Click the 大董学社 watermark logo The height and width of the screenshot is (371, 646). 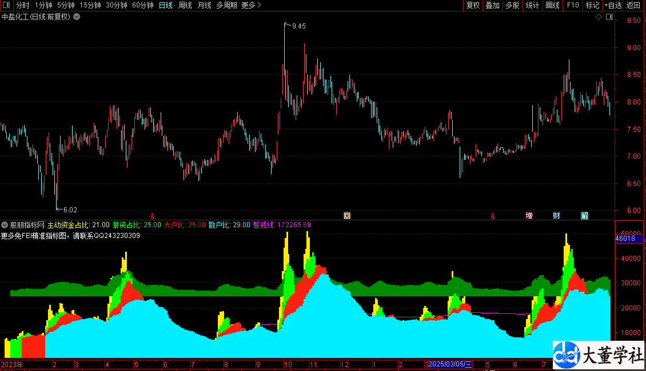click(599, 356)
